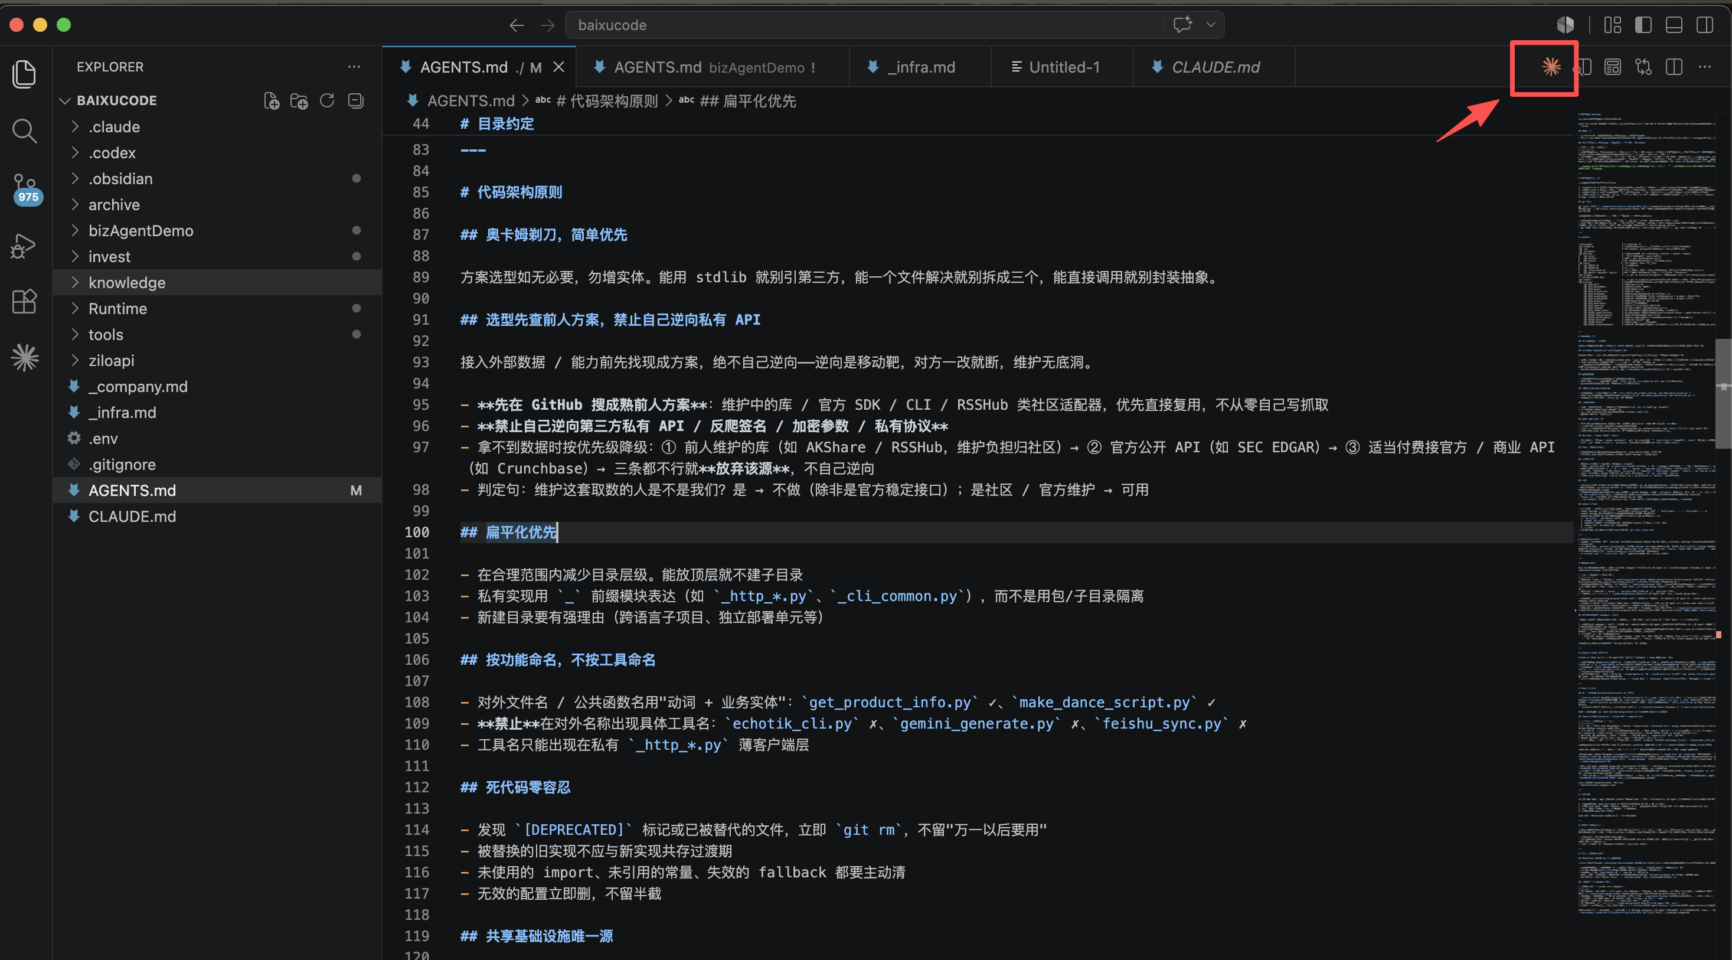This screenshot has height=960, width=1732.
Task: Expand the knowledge folder
Action: (x=217, y=282)
